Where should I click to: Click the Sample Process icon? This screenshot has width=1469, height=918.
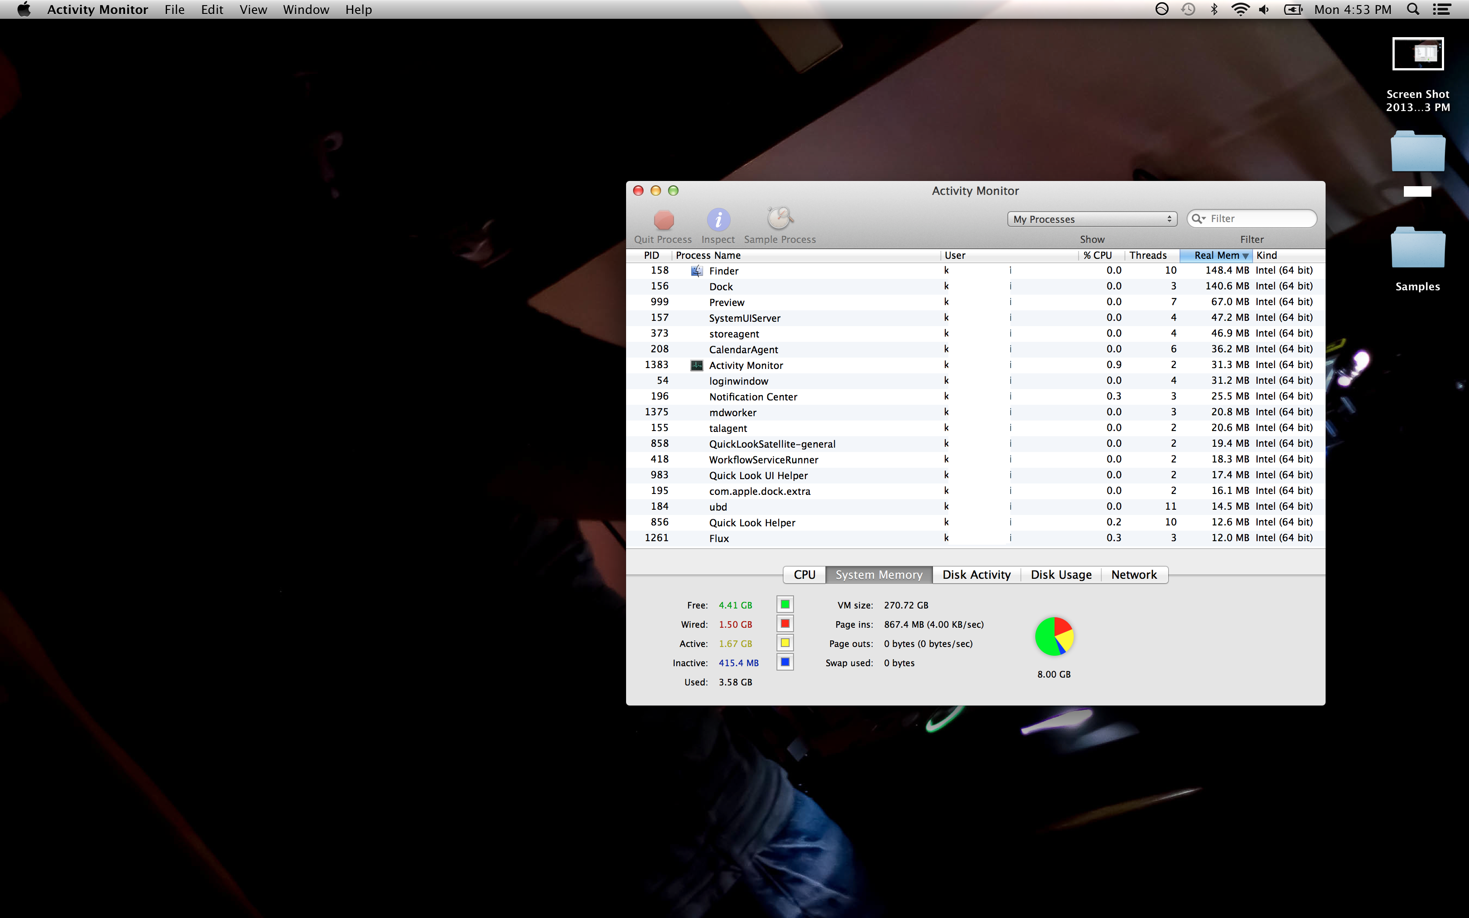click(780, 218)
